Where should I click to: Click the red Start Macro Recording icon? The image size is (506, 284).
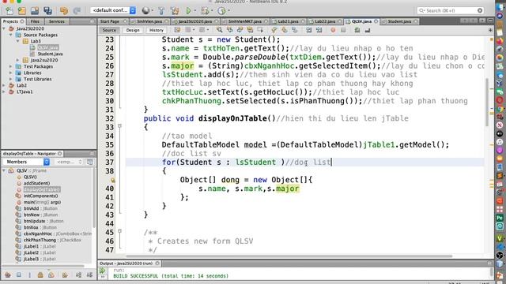click(x=333, y=30)
